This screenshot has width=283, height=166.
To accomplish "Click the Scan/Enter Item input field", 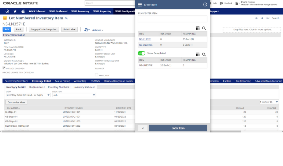I will click(172, 19).
